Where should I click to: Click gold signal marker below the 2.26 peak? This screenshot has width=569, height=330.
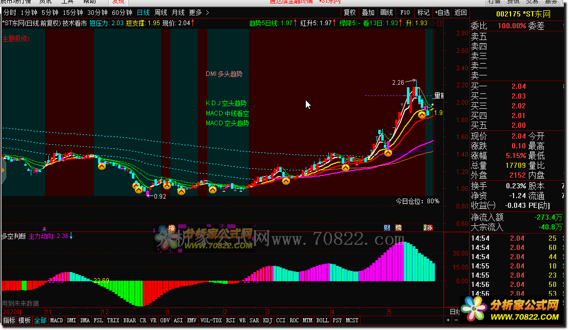pos(422,115)
